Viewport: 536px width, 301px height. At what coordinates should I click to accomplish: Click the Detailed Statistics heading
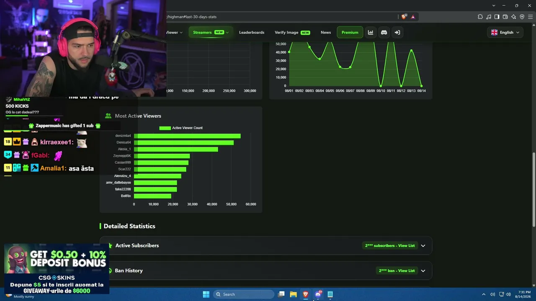click(129, 226)
